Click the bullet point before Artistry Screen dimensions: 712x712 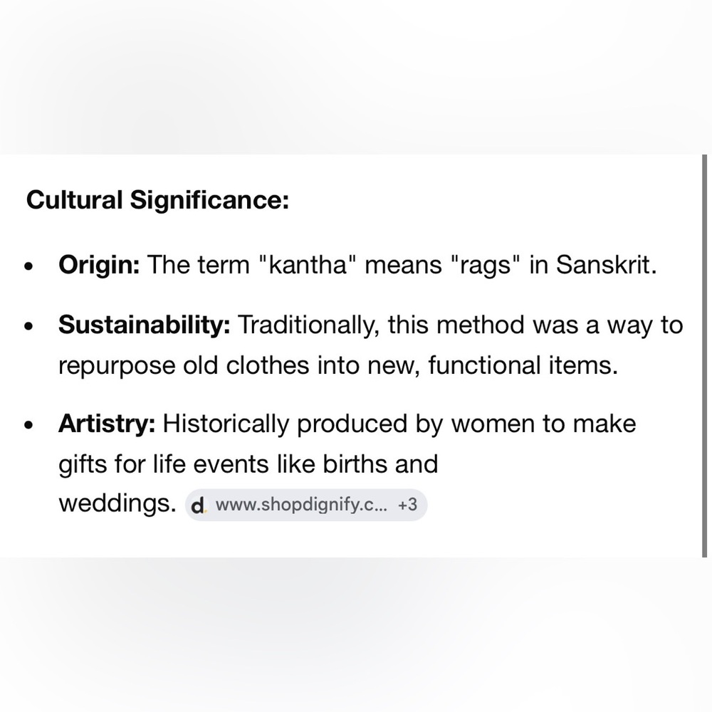tap(29, 425)
